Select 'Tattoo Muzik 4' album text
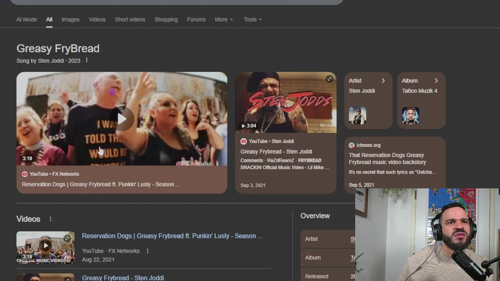This screenshot has height=281, width=500. tap(420, 91)
